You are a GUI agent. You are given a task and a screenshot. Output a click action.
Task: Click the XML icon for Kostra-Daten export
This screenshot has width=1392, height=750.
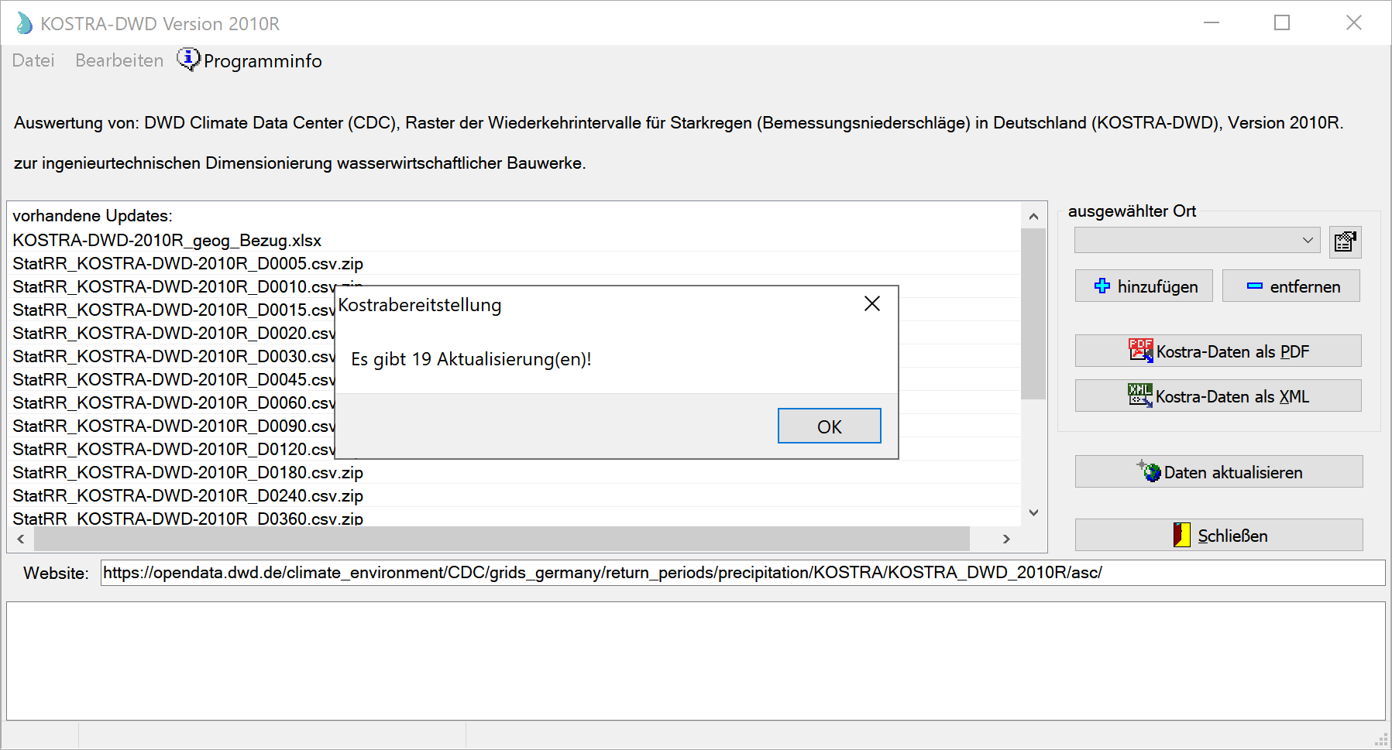tap(1139, 396)
